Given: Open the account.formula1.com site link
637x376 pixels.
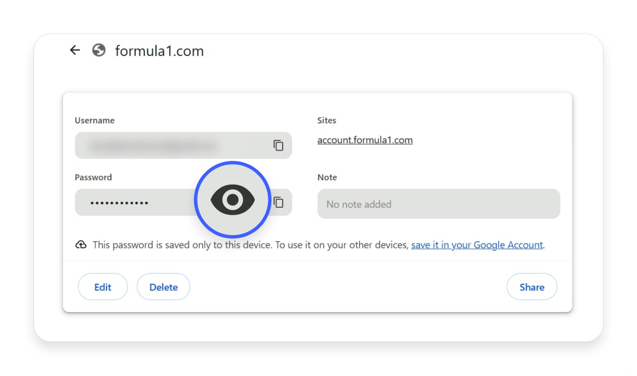Looking at the screenshot, I should (x=365, y=140).
